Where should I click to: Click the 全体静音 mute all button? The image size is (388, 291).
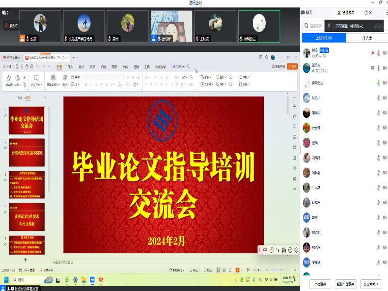click(x=320, y=284)
